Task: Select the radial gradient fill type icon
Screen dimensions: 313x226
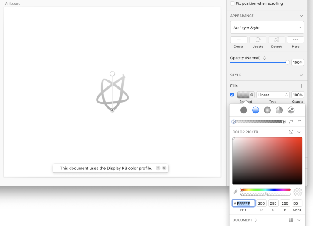Action: (x=267, y=110)
